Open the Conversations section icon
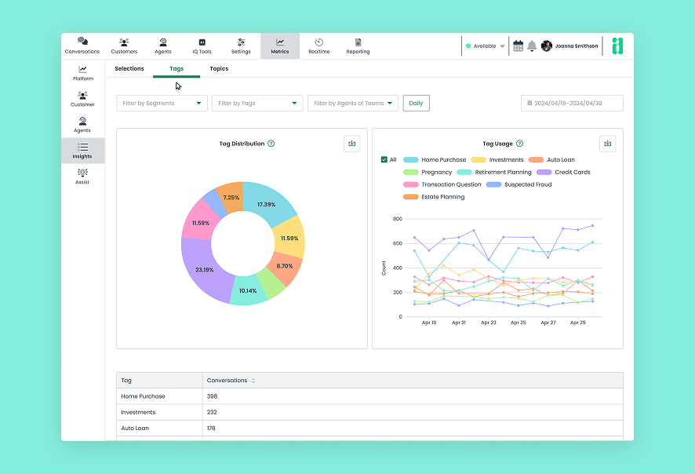Screen dimensions: 695x474 click(82, 42)
